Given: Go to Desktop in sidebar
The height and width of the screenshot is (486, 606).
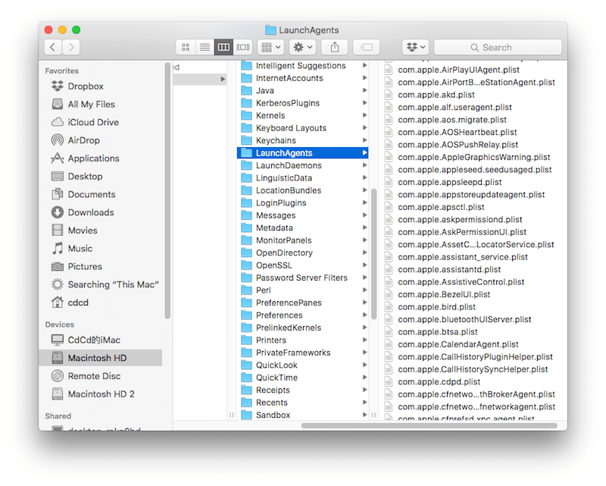Looking at the screenshot, I should coord(101,177).
